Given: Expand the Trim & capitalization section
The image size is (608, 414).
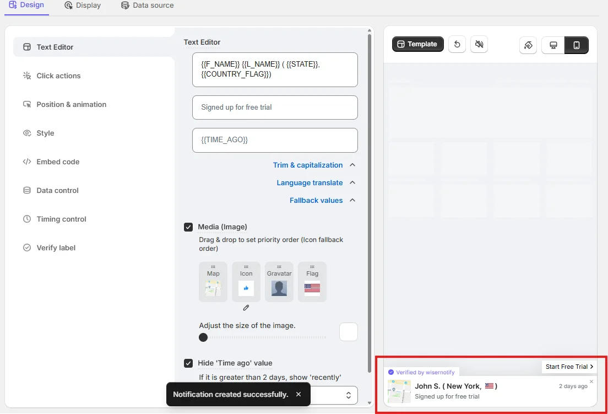Looking at the screenshot, I should pyautogui.click(x=314, y=165).
